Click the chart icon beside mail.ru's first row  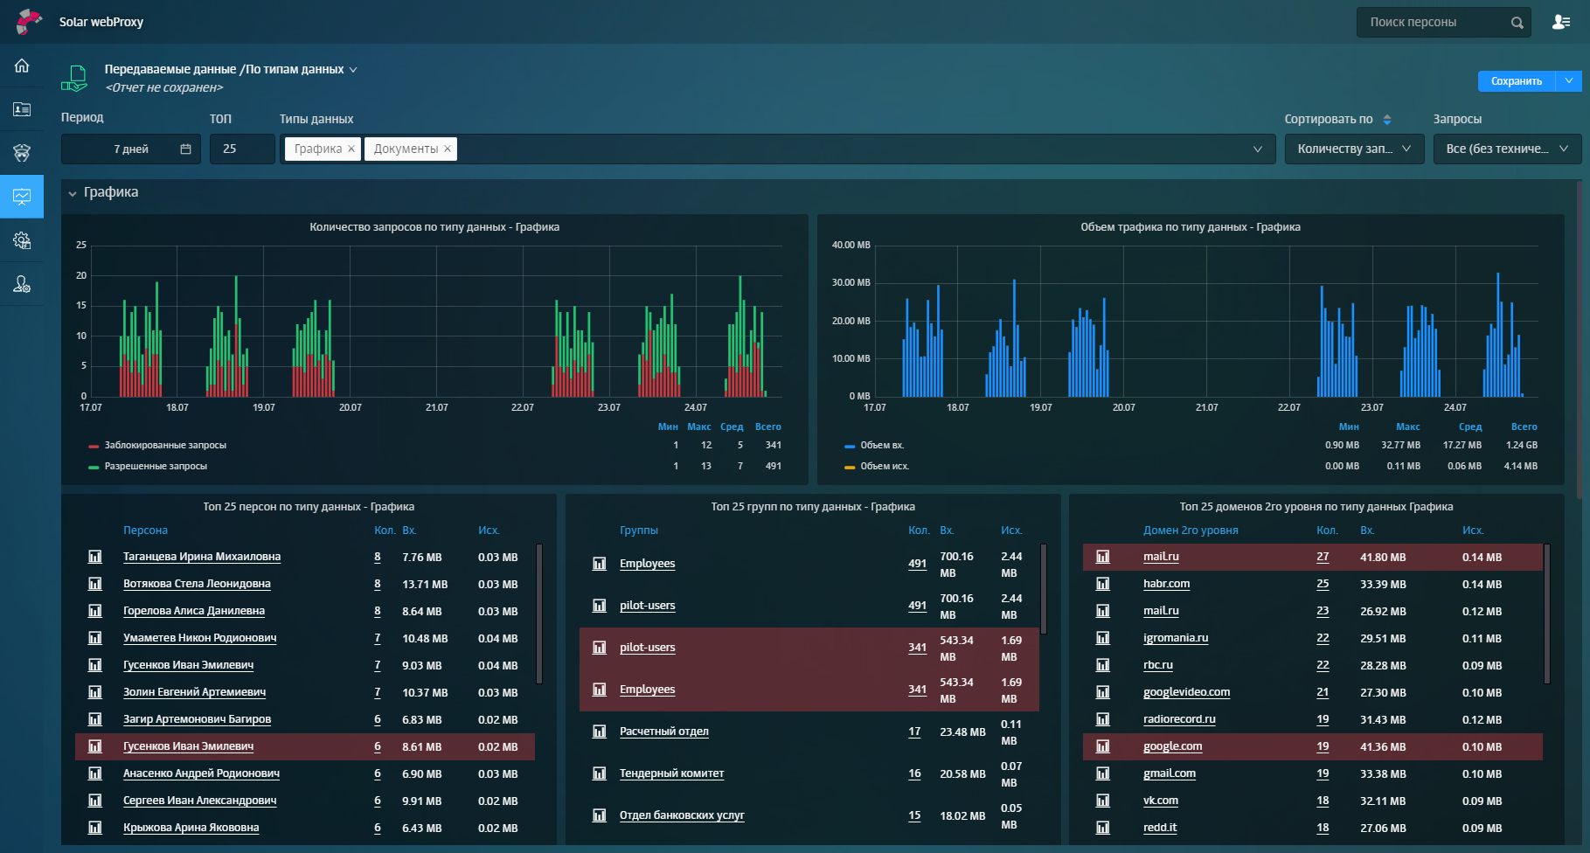tap(1103, 557)
